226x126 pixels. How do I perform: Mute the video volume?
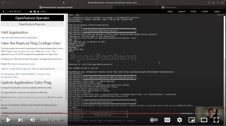[32, 120]
